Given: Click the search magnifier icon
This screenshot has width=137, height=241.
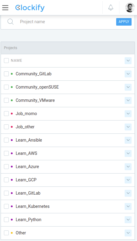Looking at the screenshot, I should [11, 22].
